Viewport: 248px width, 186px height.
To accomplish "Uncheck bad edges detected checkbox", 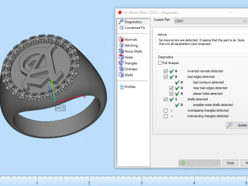I will click(x=166, y=76).
